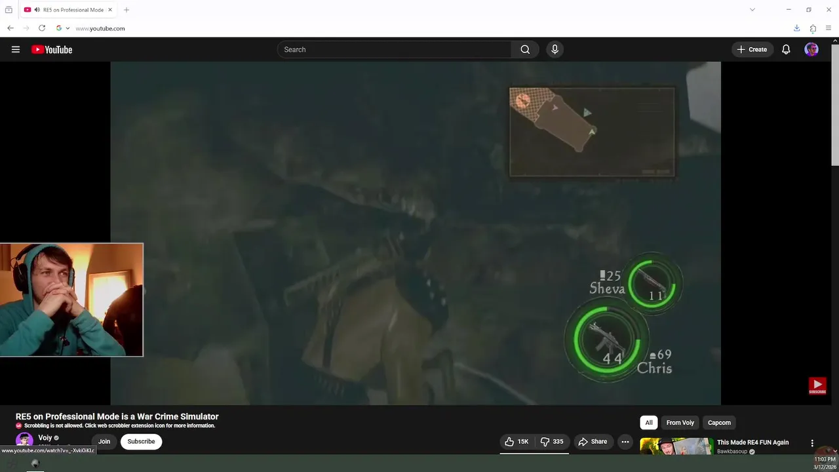
Task: Like the video with thumbs up
Action: 517,442
